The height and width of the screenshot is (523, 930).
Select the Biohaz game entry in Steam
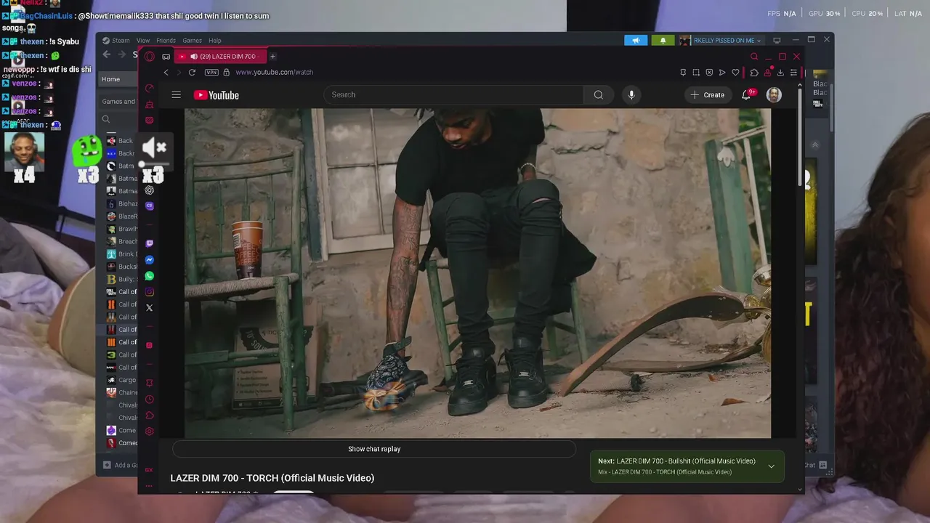click(x=122, y=204)
